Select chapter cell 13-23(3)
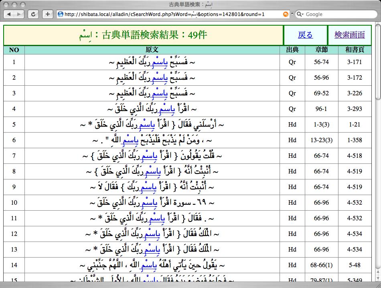This screenshot has height=288, width=381. (322, 140)
